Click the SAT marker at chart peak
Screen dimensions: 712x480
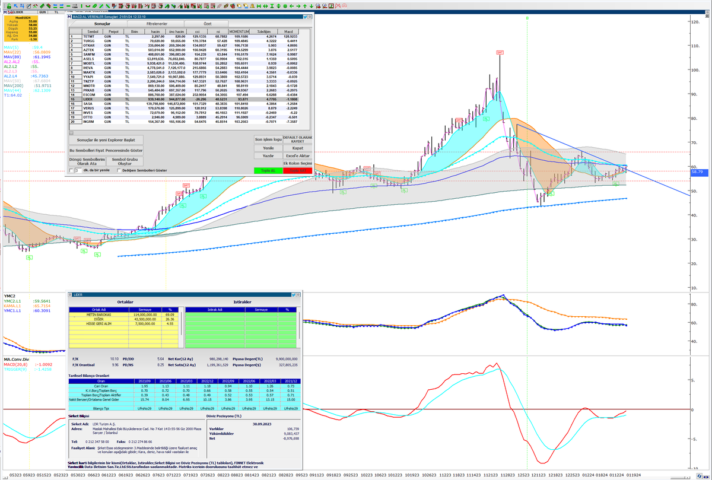point(500,53)
